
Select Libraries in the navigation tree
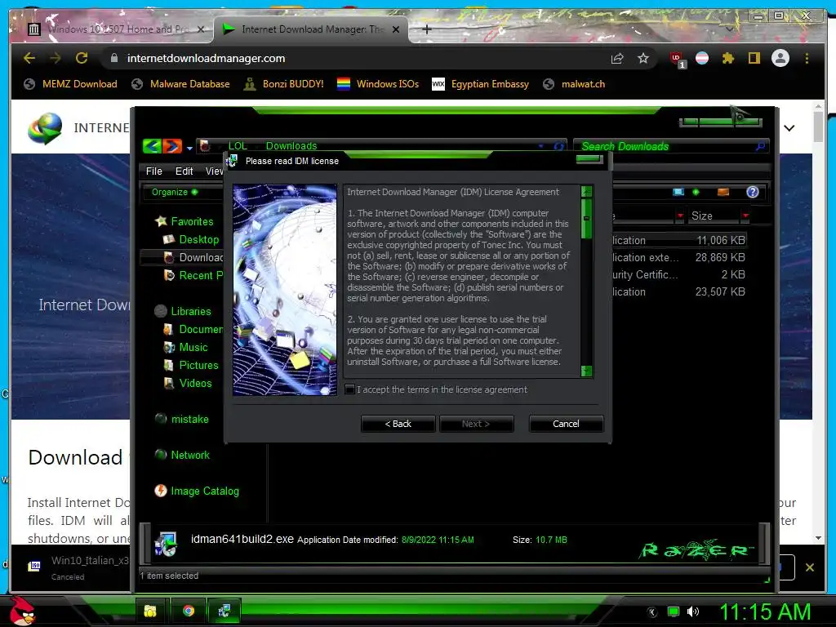(x=191, y=311)
